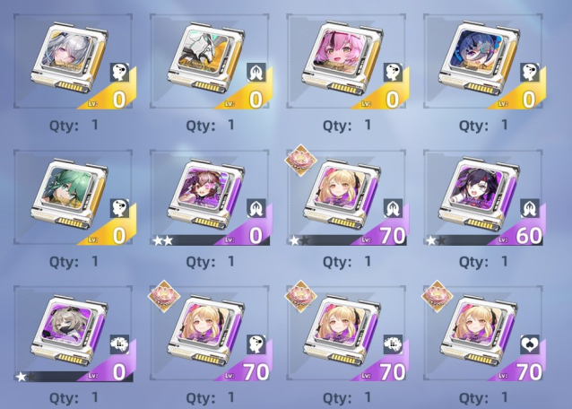572x409 pixels.
Task: Select the white mech gold chip
Action: point(210,61)
